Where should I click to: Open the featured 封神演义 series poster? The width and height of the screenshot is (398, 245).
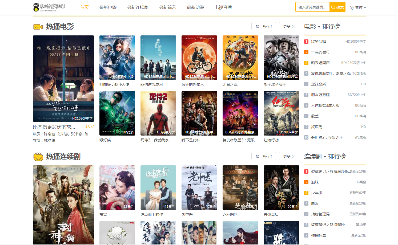(x=63, y=205)
